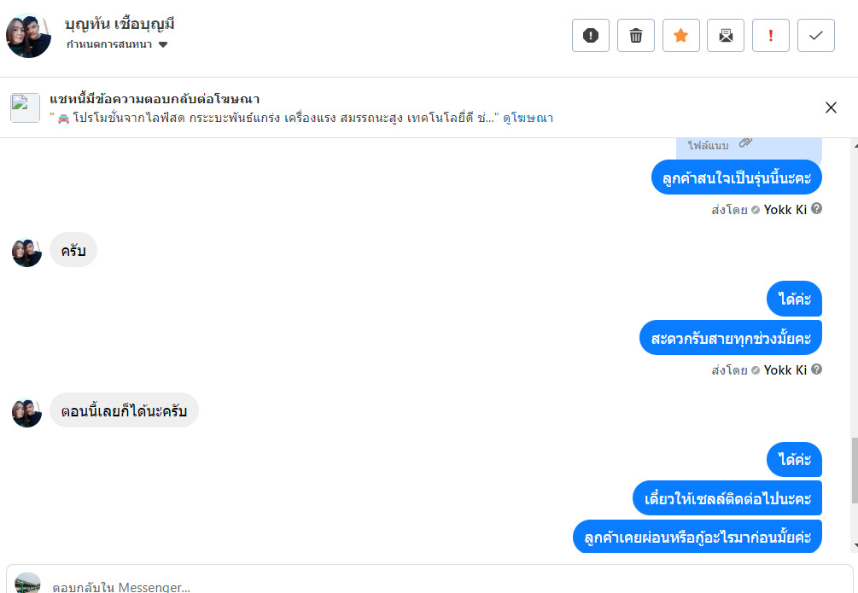This screenshot has height=593, width=858.
Task: Click the ตอบกลับใน Messenger reply field
Action: pyautogui.click(x=427, y=587)
